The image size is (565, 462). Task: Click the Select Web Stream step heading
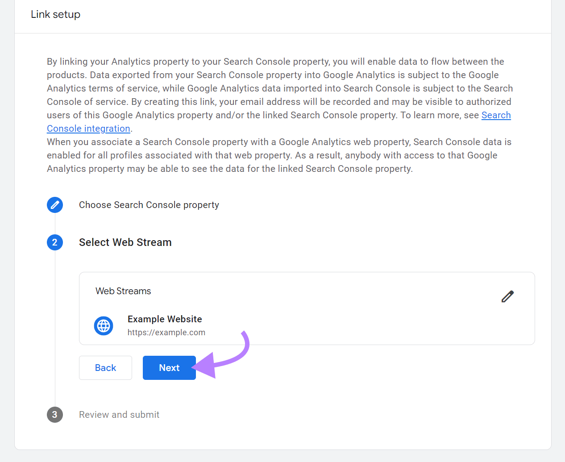click(125, 242)
